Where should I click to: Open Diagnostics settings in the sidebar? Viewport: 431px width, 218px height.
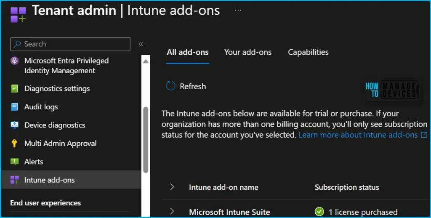pos(57,88)
